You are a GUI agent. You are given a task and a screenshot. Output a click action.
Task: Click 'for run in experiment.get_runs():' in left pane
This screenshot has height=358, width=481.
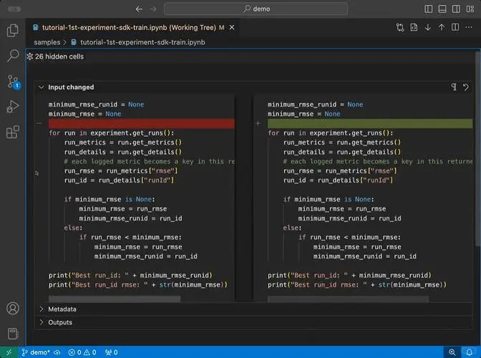[x=112, y=133]
